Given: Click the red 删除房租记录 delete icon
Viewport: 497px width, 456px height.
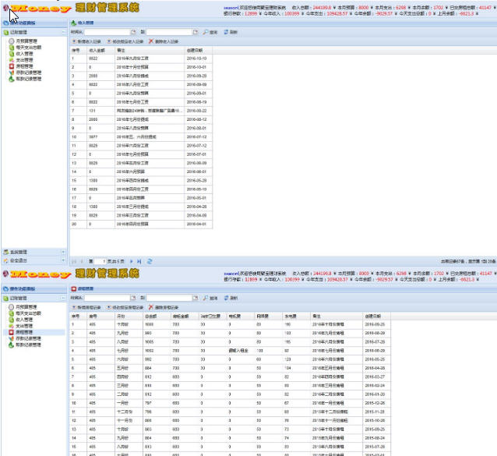Looking at the screenshot, I should click(x=150, y=307).
